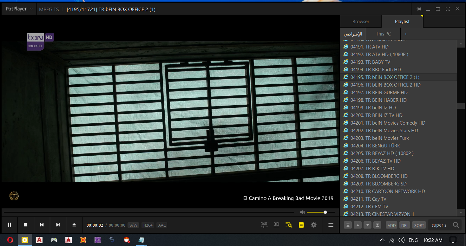
Task: Click the playlist scrollbar thumb
Action: point(461,106)
